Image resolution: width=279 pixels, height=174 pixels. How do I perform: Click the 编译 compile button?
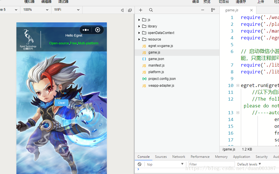[196, 2]
